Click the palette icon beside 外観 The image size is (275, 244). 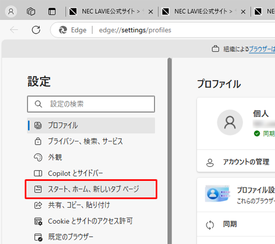[x=38, y=157]
